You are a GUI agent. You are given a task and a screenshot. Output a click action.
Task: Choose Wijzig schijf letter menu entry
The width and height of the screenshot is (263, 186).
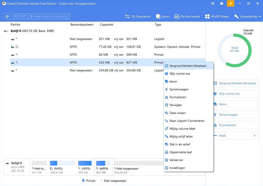(x=188, y=137)
